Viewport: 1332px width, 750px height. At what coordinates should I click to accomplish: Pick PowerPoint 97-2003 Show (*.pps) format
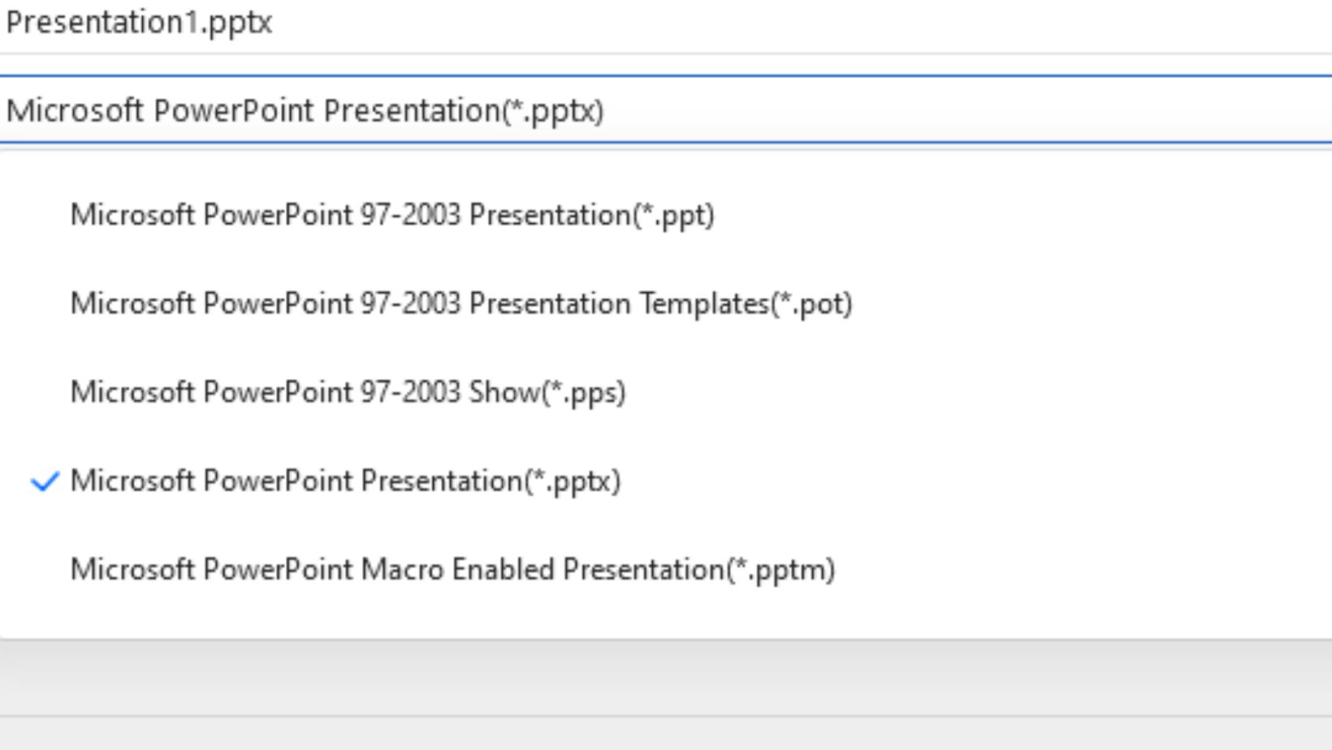pyautogui.click(x=666, y=392)
